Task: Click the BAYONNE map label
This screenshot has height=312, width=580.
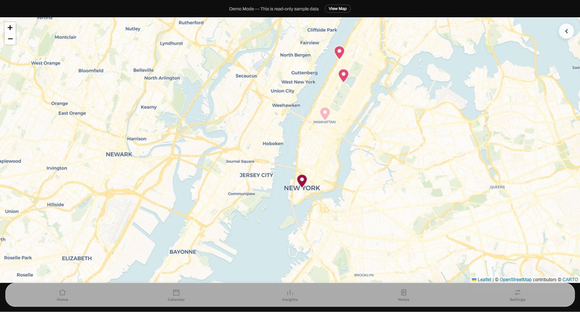Action: click(x=183, y=252)
